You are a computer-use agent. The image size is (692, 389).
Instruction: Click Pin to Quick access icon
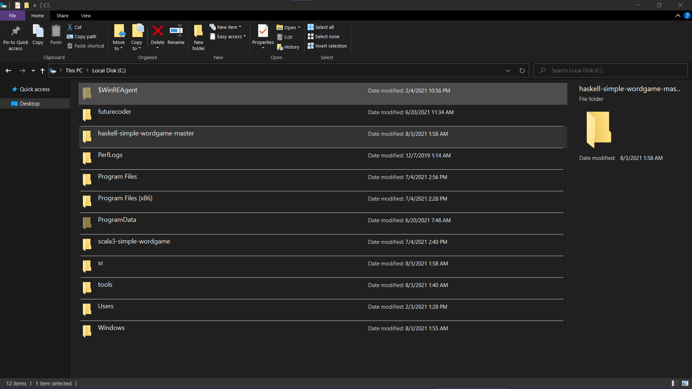(x=15, y=31)
